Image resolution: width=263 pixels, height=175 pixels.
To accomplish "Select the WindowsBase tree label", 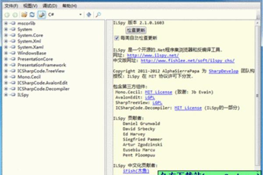I will click(32, 53).
